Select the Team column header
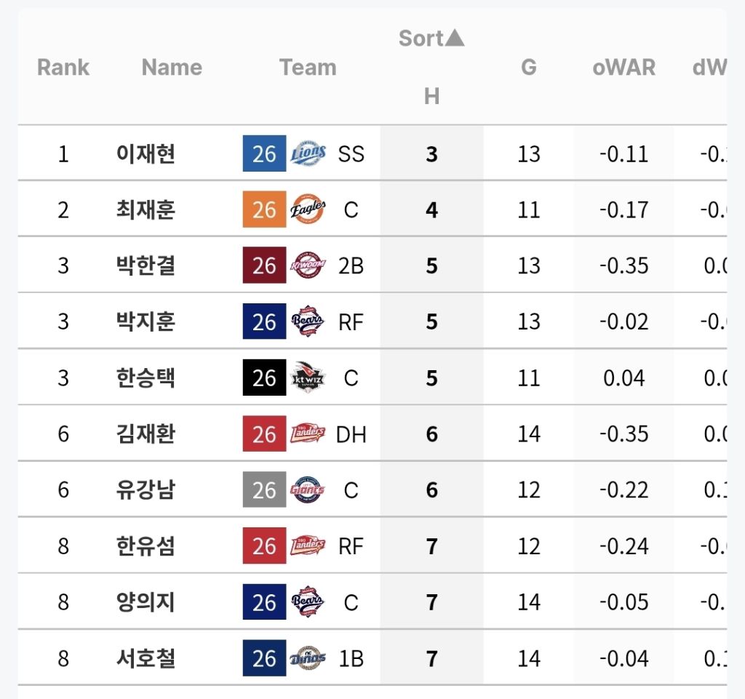This screenshot has width=745, height=699. (308, 67)
